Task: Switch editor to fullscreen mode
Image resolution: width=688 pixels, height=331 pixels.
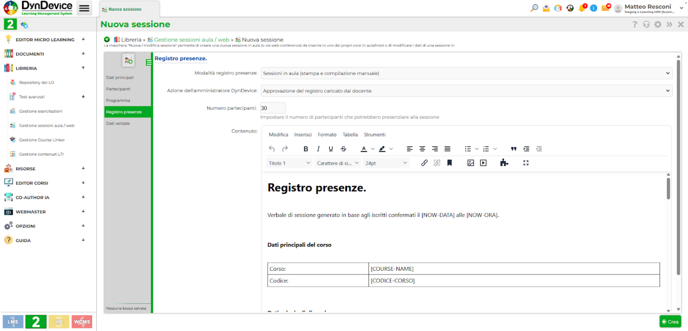Action: click(525, 163)
